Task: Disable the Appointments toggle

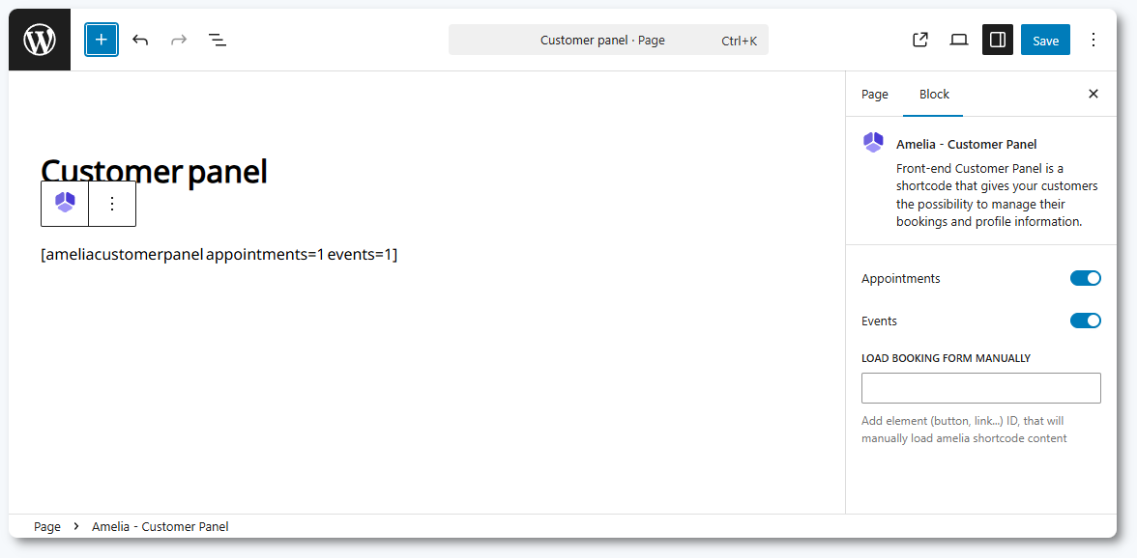Action: (x=1085, y=279)
